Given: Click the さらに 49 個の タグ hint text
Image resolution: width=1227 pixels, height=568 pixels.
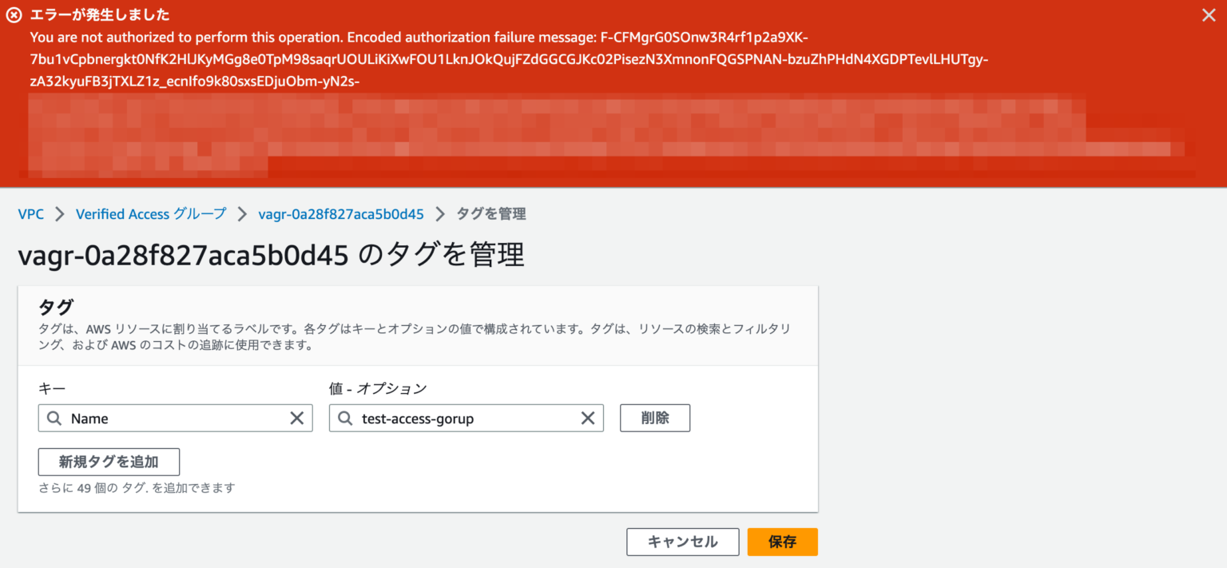Looking at the screenshot, I should click(x=137, y=487).
